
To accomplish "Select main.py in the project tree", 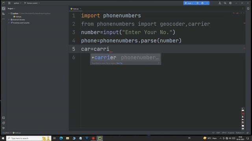I will pyautogui.click(x=17, y=16).
